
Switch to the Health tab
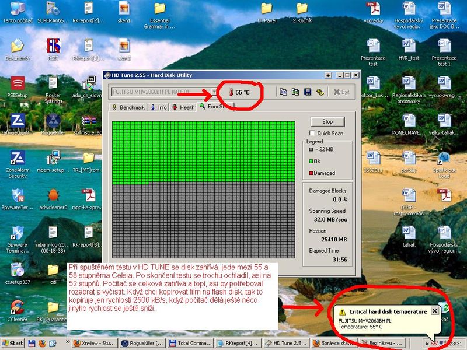183,107
